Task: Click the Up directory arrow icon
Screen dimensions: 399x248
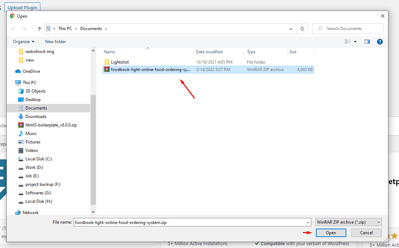Action: (40, 29)
